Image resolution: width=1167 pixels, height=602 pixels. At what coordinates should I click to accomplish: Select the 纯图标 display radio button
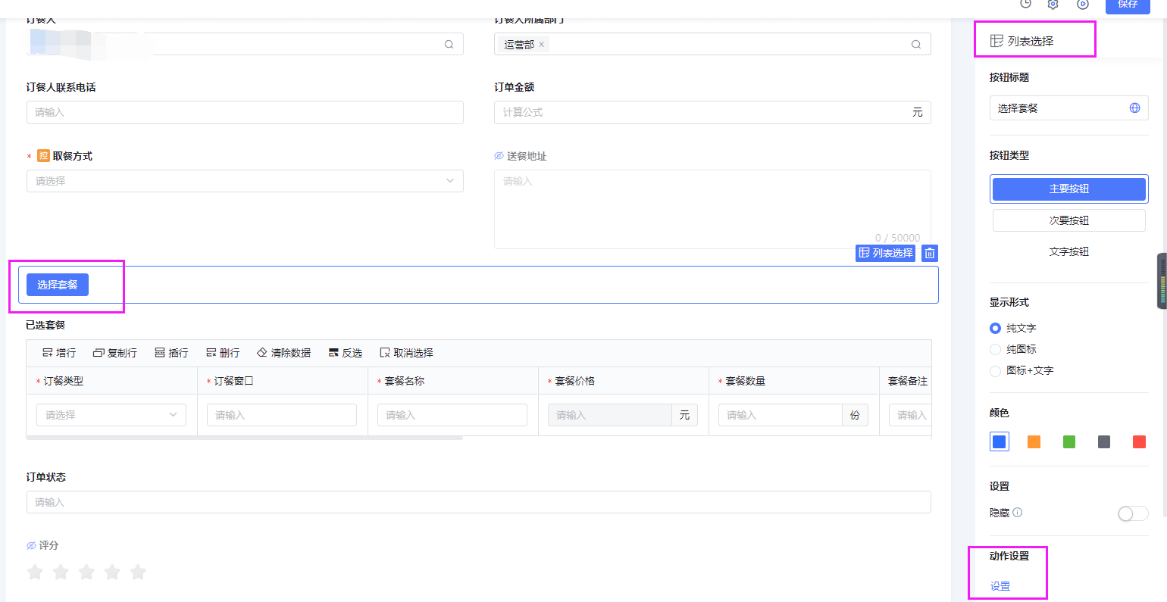996,349
